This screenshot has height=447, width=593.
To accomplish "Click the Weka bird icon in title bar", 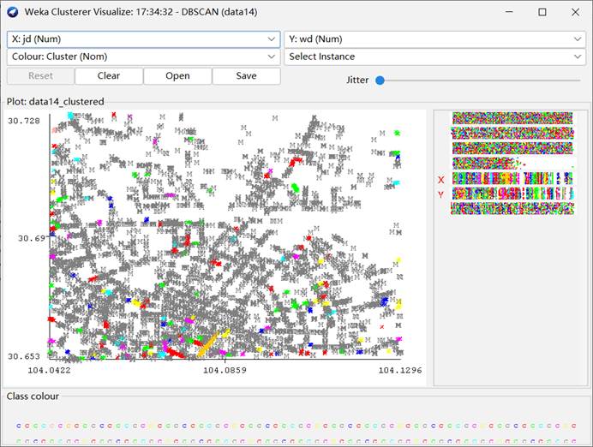I will pyautogui.click(x=13, y=12).
